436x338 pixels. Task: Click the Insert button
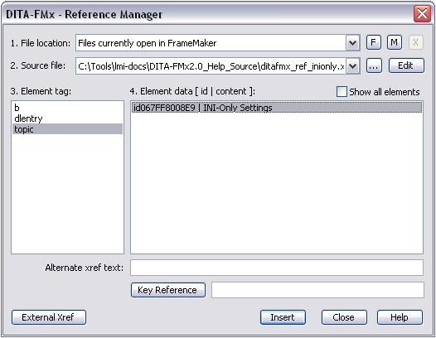(283, 317)
